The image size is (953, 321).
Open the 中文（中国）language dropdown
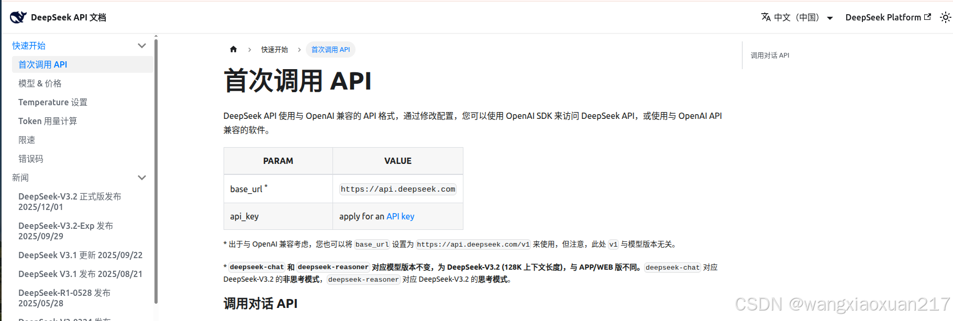click(x=797, y=17)
